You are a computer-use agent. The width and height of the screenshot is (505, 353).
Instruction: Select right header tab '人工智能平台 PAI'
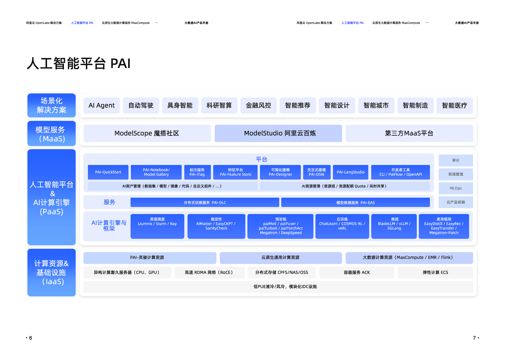353,23
